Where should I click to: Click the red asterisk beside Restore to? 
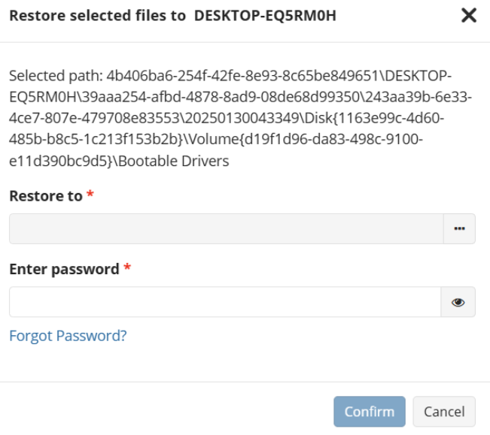90,196
